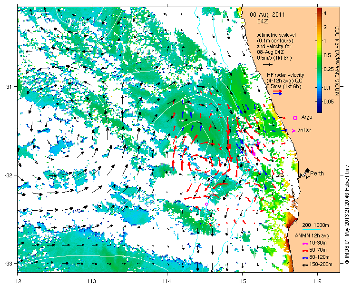Viewport: 352px width, 286px height.
Task: Click the Chl-a colorbar near the dark red top
Action: pos(320,10)
